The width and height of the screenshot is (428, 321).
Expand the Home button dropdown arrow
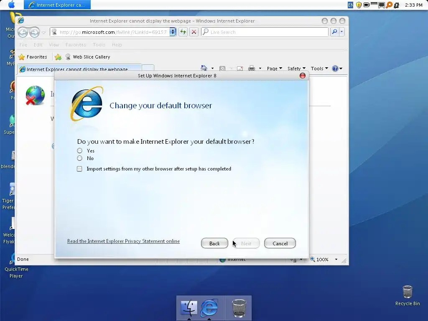(x=212, y=69)
